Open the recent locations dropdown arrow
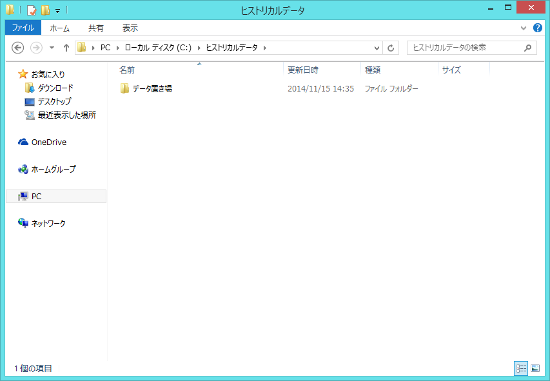Viewport: 550px width, 381px height. (52, 48)
